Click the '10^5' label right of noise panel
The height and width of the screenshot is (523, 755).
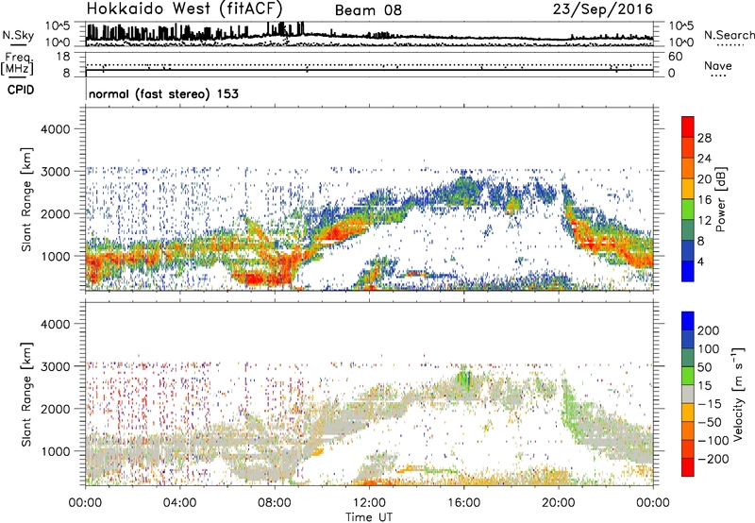(x=681, y=26)
